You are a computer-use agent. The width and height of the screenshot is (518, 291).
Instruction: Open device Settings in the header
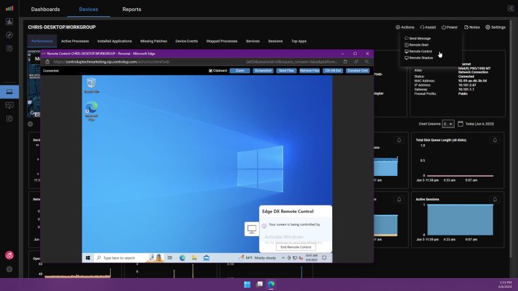[x=495, y=27]
